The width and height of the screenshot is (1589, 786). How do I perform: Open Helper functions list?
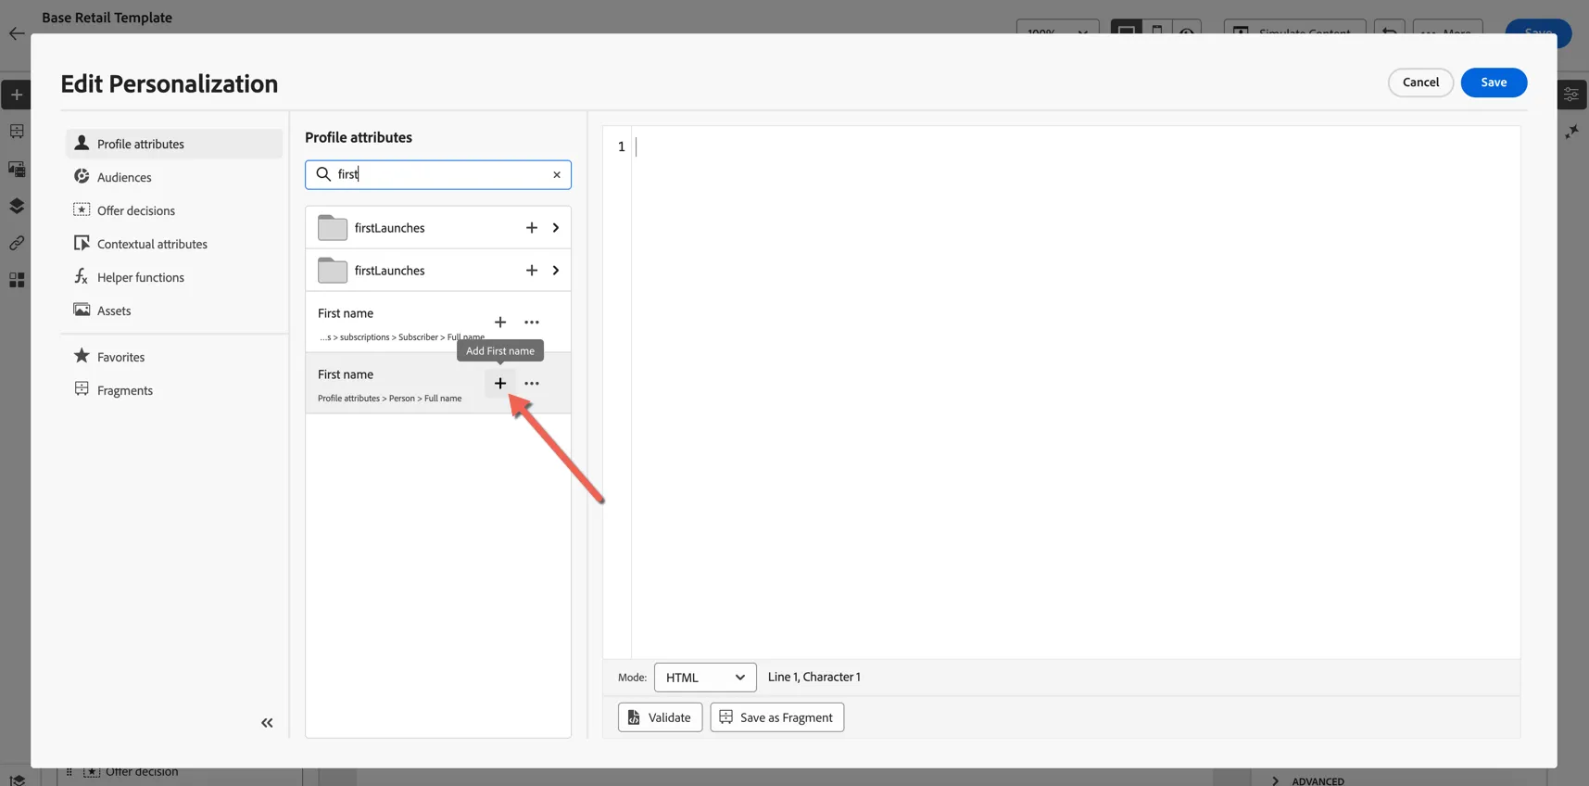(x=174, y=277)
